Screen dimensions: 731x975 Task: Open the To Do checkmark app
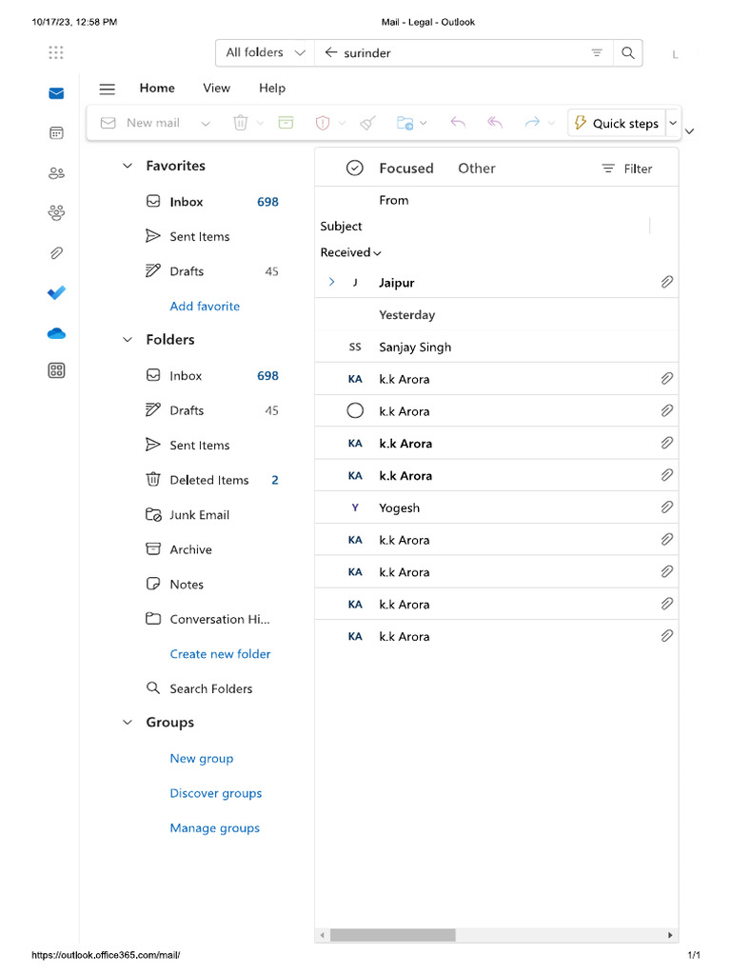[x=56, y=292]
